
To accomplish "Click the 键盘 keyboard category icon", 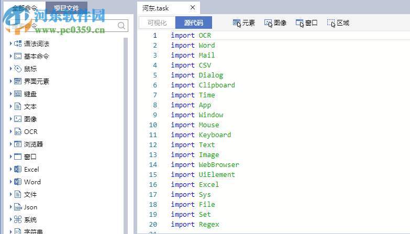I will click(18, 94).
